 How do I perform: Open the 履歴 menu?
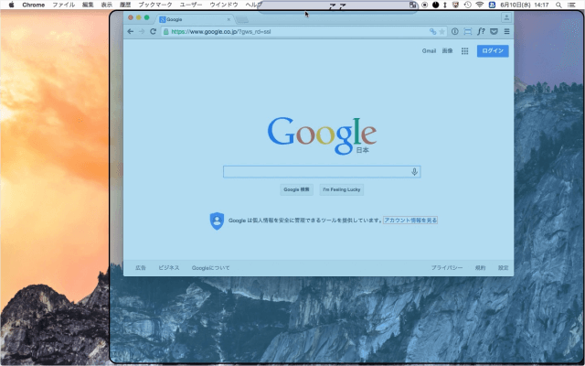[x=125, y=5]
